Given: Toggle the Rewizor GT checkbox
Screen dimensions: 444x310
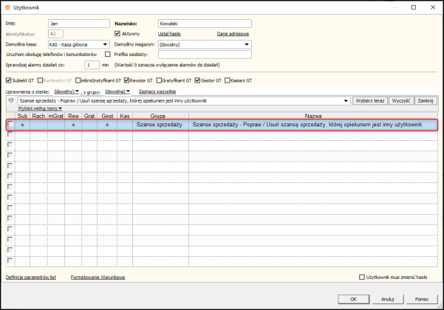Looking at the screenshot, I should coord(126,80).
